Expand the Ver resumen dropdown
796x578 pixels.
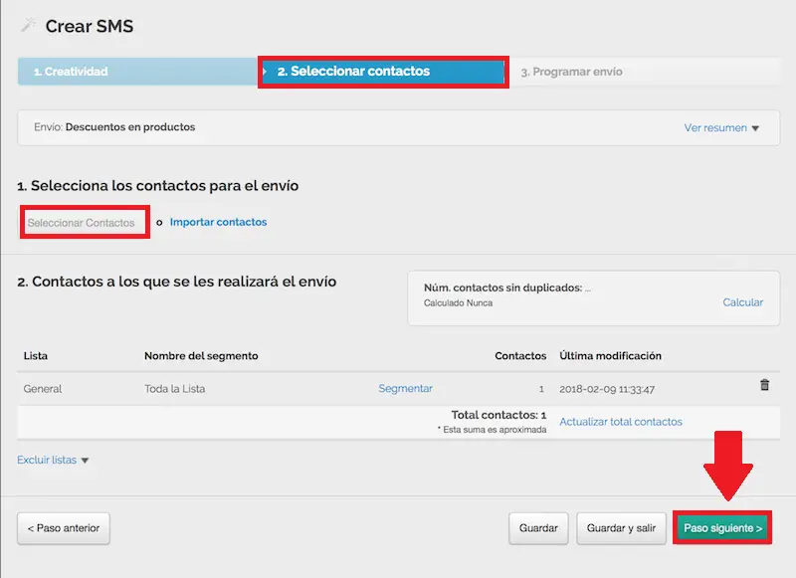coord(721,128)
